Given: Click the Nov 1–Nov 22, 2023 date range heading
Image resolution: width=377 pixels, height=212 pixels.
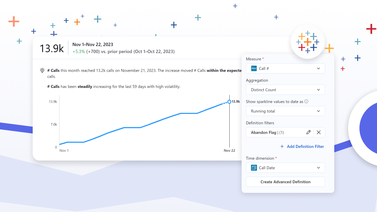Looking at the screenshot, I should click(x=93, y=44).
